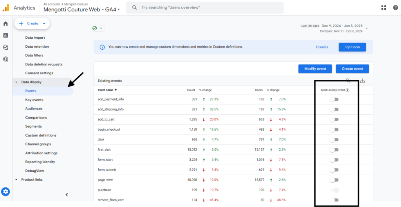Click the Modify event button

click(x=315, y=69)
